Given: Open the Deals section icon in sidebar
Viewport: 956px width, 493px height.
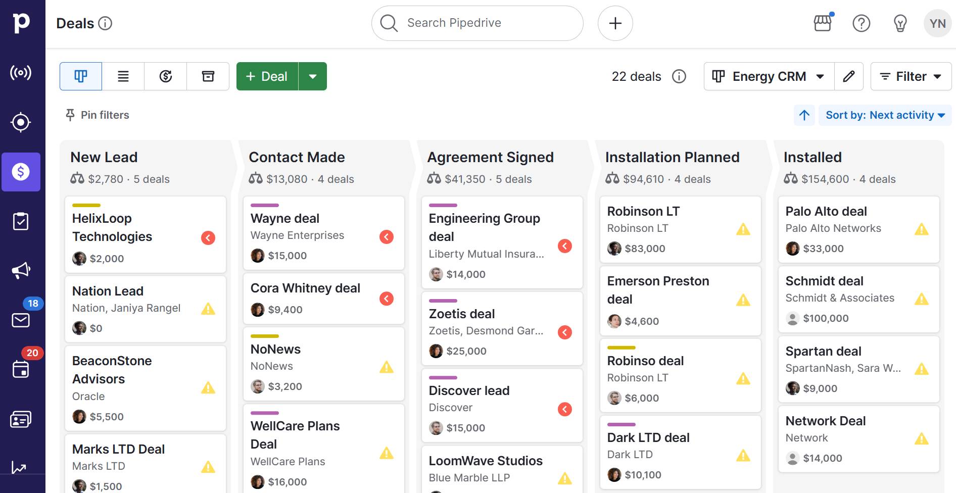Looking at the screenshot, I should (x=21, y=172).
